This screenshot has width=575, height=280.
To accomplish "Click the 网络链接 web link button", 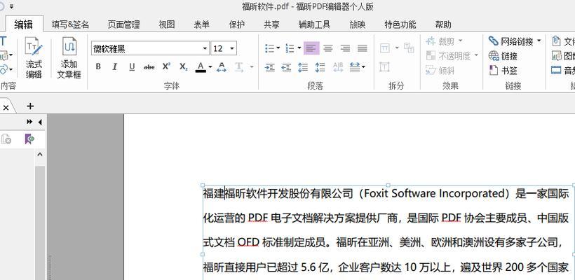I will 510,41.
